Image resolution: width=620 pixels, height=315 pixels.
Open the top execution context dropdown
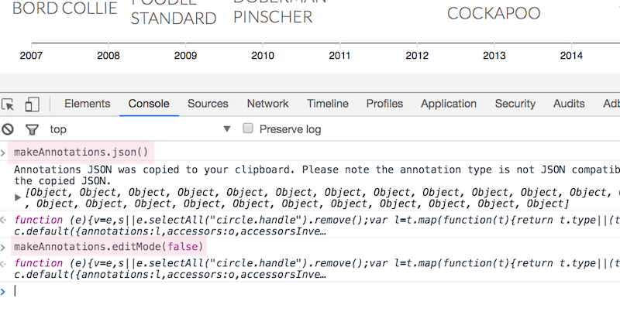pyautogui.click(x=140, y=129)
